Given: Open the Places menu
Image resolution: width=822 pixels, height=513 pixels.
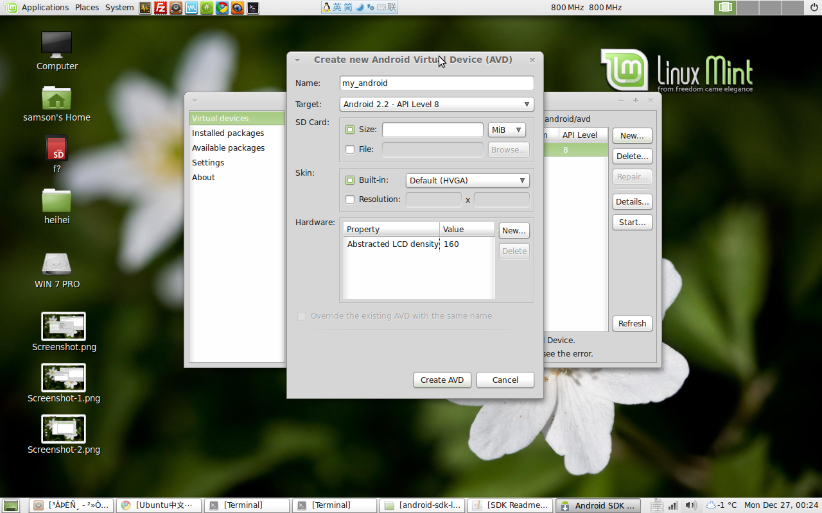Looking at the screenshot, I should (x=87, y=8).
